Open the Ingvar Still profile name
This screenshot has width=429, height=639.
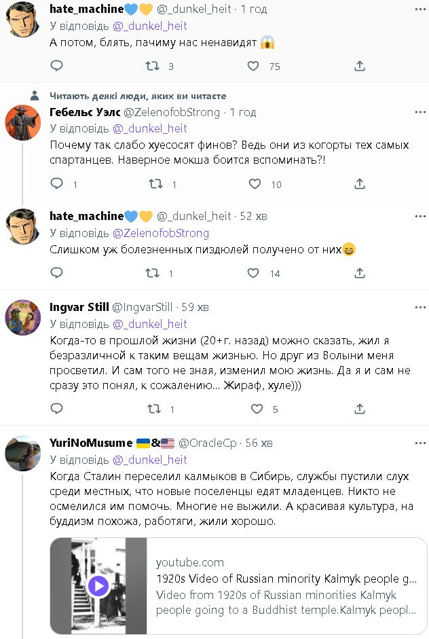point(78,307)
